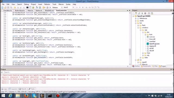Click the Open file toolbar icon
The image size is (174, 98).
coord(5,7)
